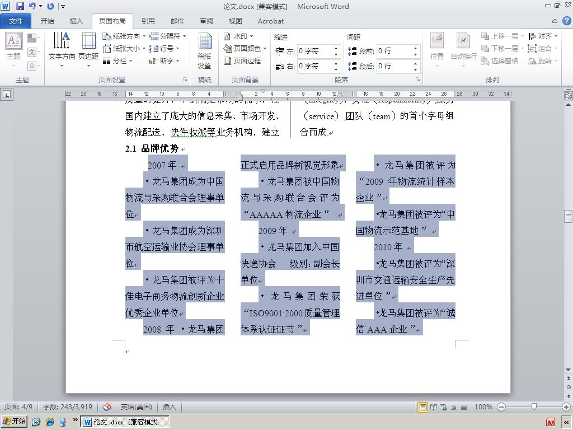Click the proofing errors icon in status bar
The width and height of the screenshot is (573, 430).
(x=107, y=406)
